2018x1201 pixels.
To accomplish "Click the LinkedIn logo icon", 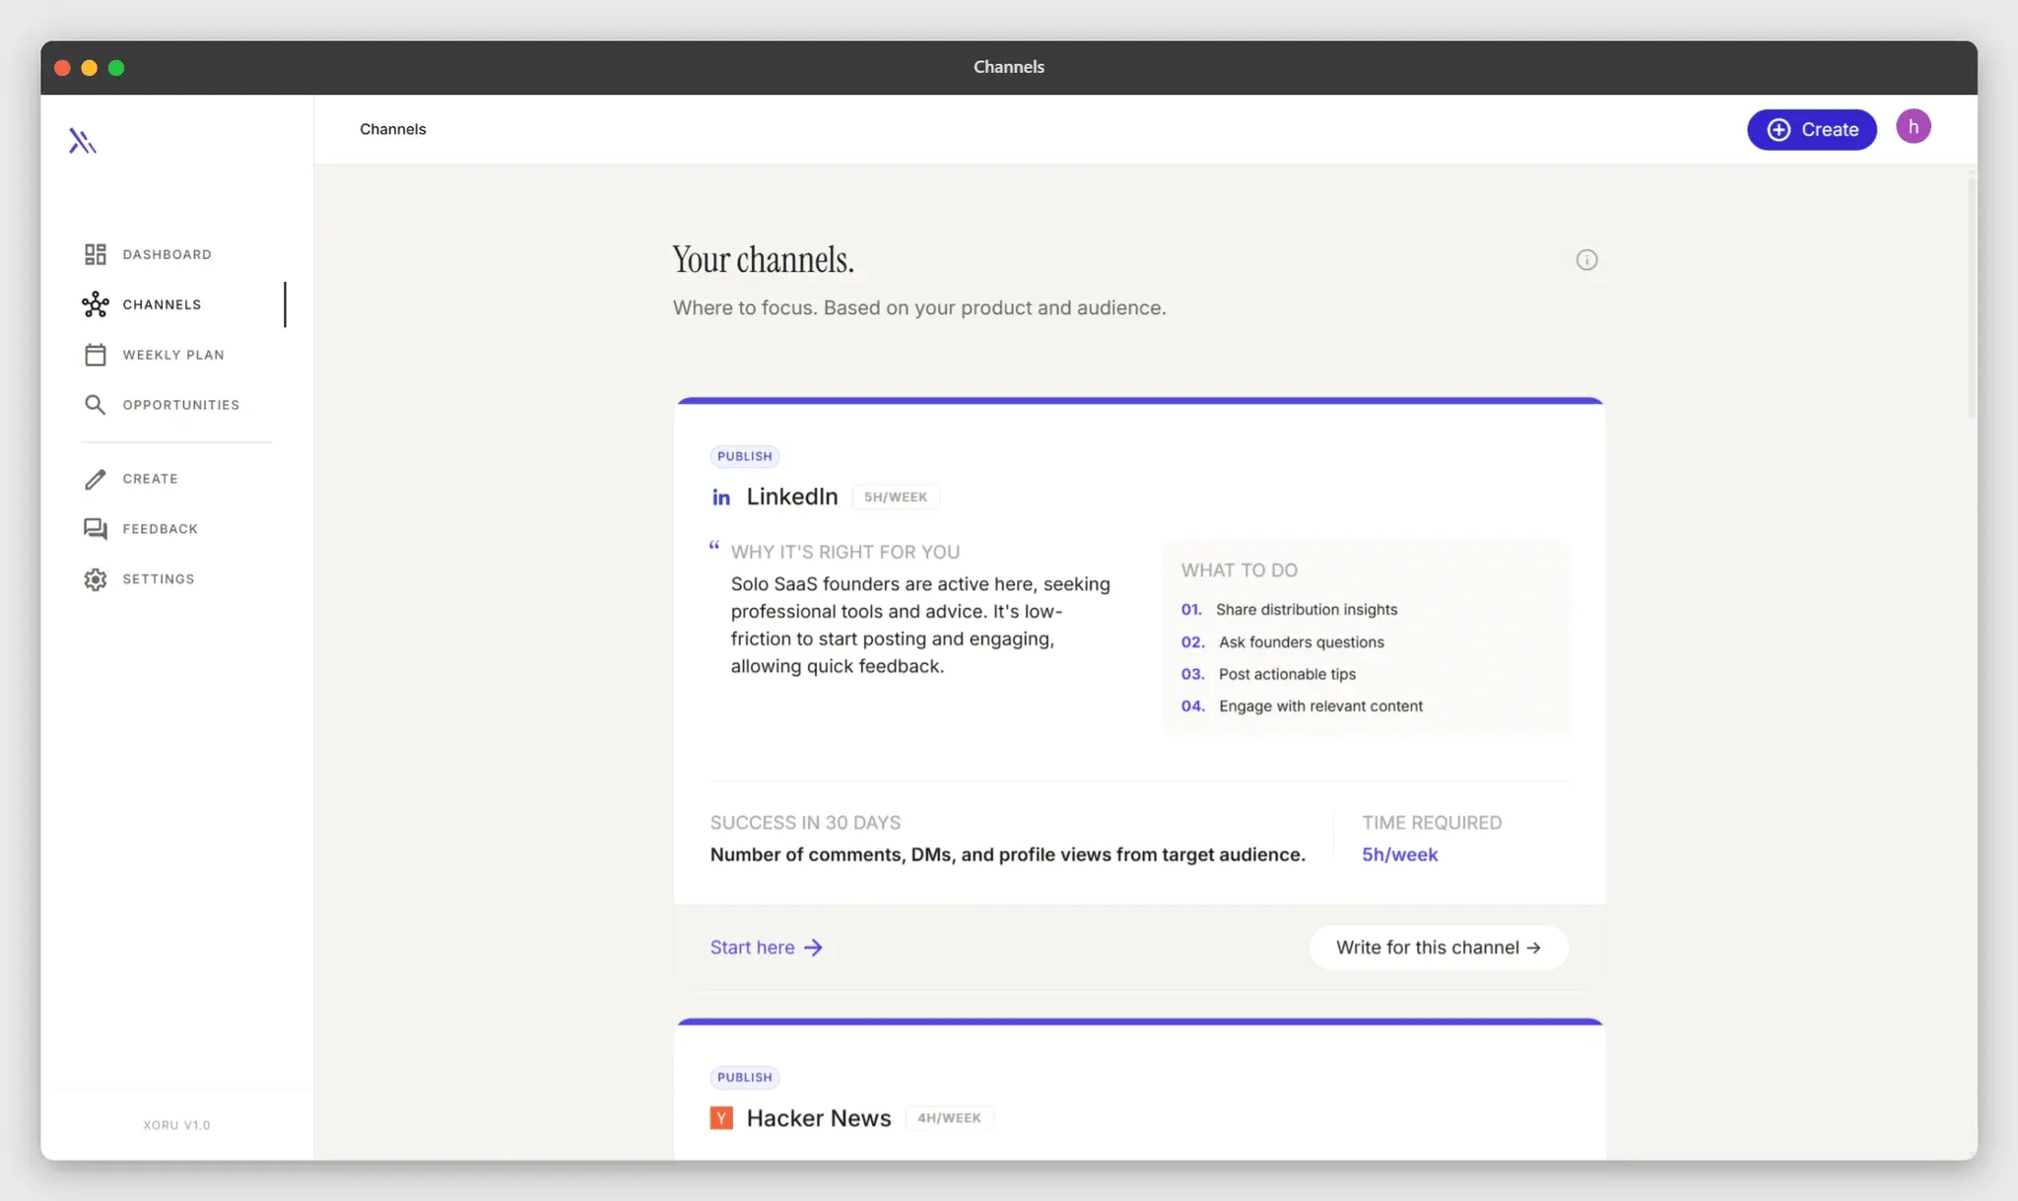I will point(721,498).
